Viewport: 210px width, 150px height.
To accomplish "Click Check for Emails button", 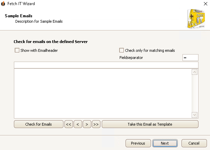I will (39, 124).
